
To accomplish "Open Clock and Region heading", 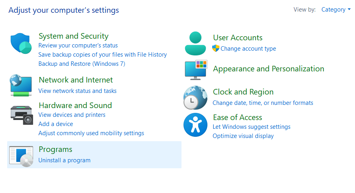I will click(x=243, y=92).
